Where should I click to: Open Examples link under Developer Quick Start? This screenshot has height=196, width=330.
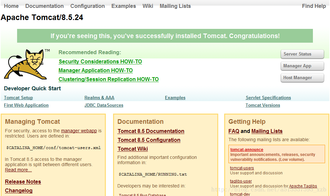tap(175, 98)
